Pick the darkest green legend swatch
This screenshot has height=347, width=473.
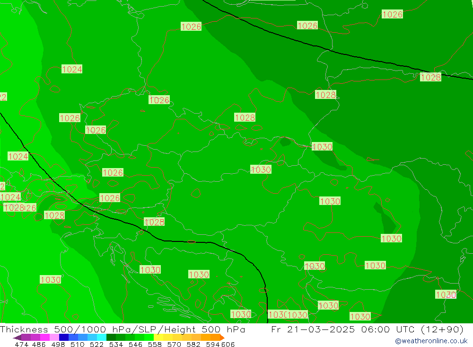click(111, 338)
